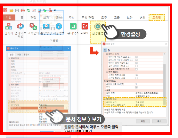Image resolution: width=178 pixels, height=138 pixels.
Task: Toggle the 반복 checkbox under slideshow section
Action: click(136, 87)
